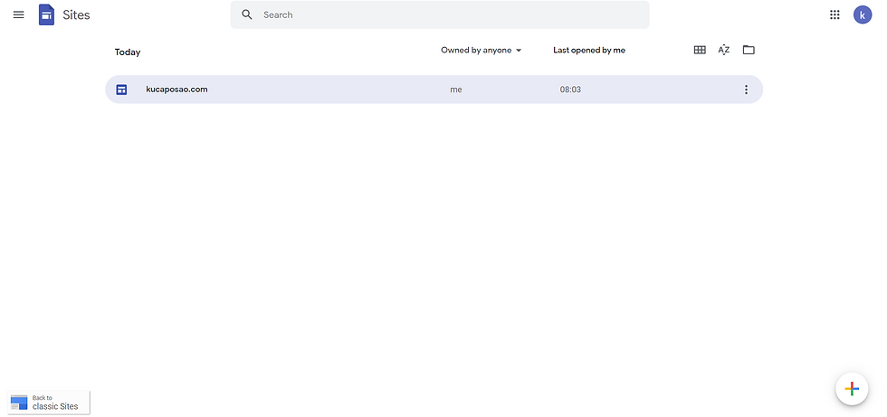This screenshot has width=887, height=417.
Task: Open more actions for kucaposao.com
Action: tap(746, 90)
